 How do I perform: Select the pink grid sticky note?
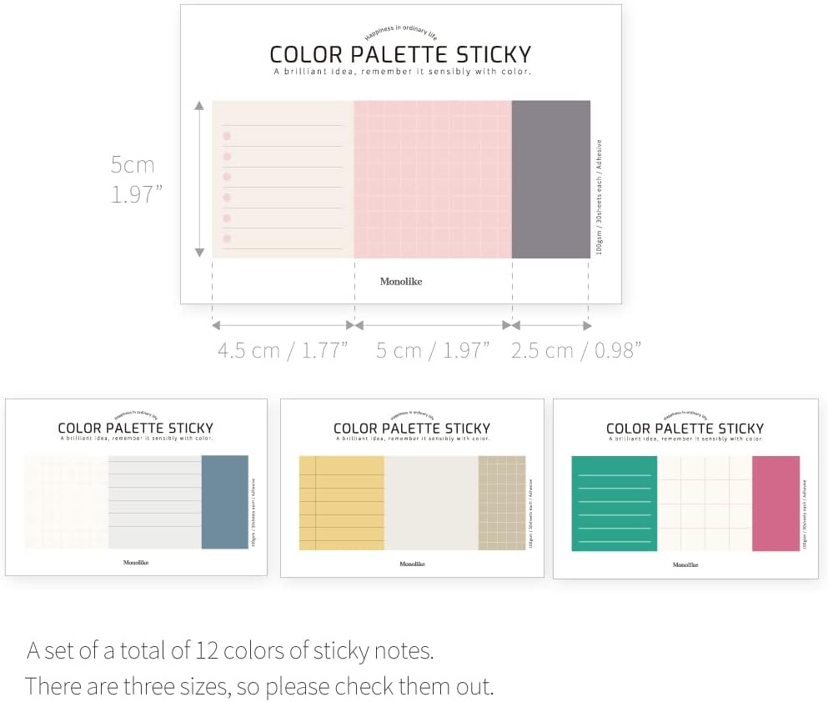click(432, 178)
